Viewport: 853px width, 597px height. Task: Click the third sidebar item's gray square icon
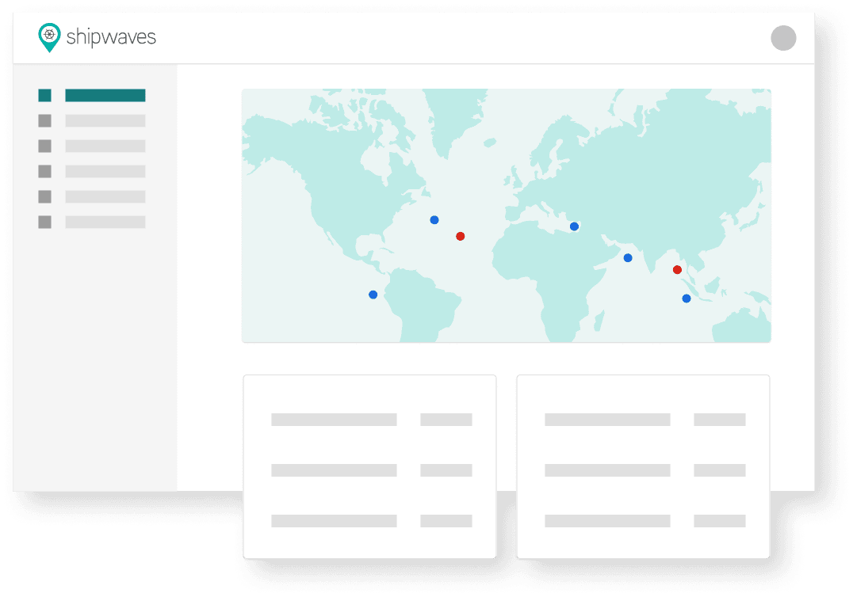(x=44, y=146)
